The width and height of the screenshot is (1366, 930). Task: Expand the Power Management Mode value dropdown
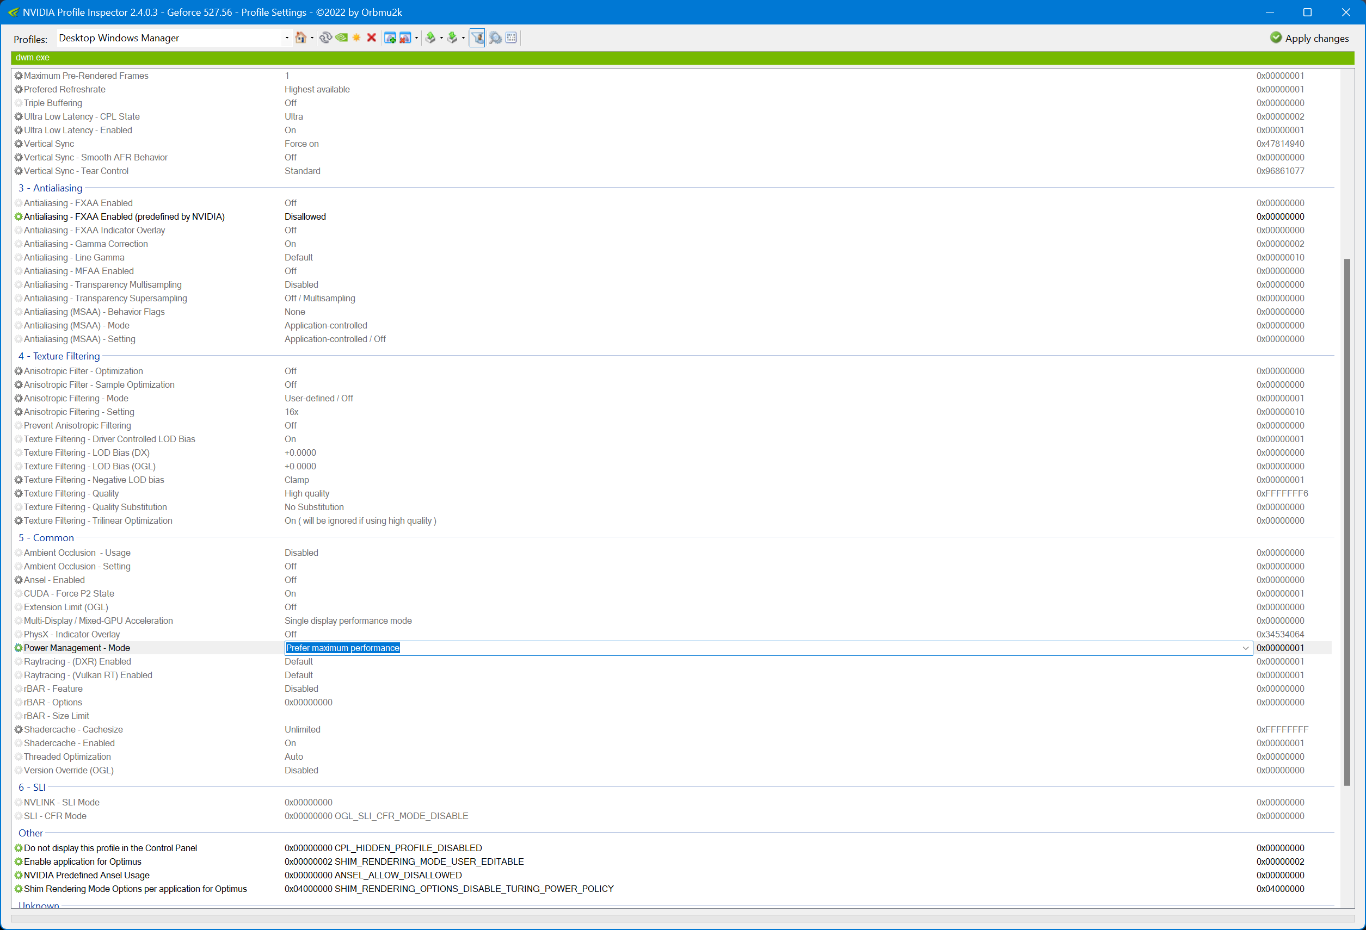pos(1245,648)
